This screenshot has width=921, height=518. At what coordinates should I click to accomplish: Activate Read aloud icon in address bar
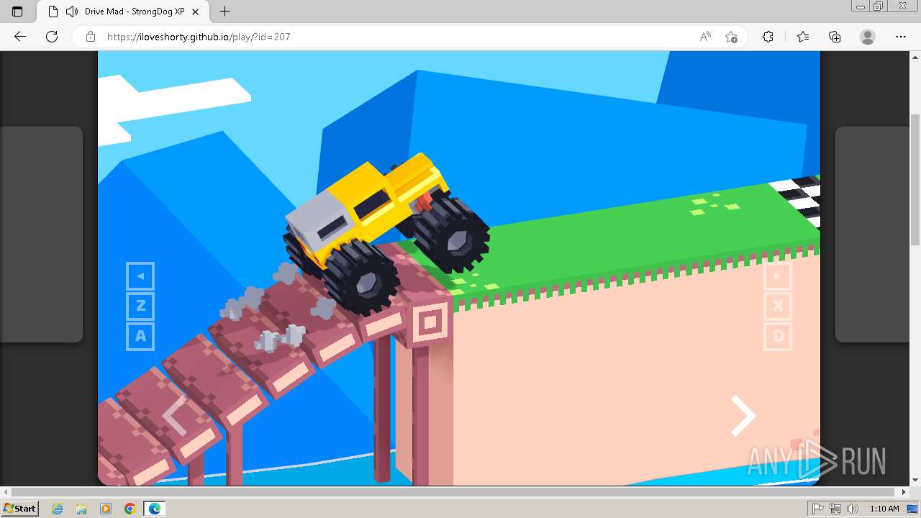pyautogui.click(x=705, y=37)
